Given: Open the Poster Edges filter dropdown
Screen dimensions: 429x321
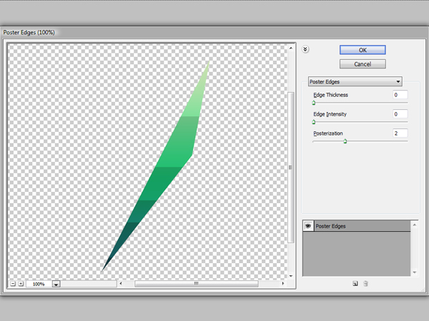Looking at the screenshot, I should click(355, 81).
